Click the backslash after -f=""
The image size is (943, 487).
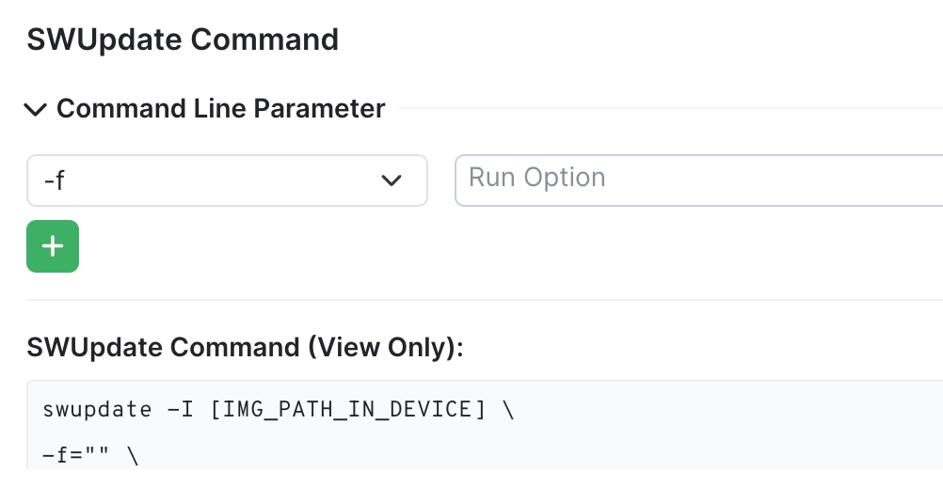[133, 458]
